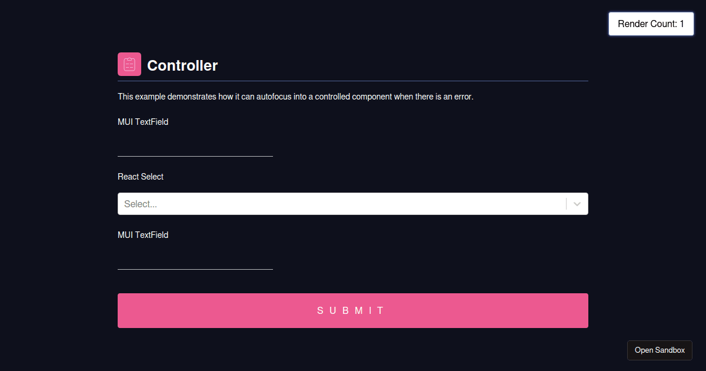Click the number 1 in Render Count
Image resolution: width=706 pixels, height=371 pixels.
pos(682,24)
